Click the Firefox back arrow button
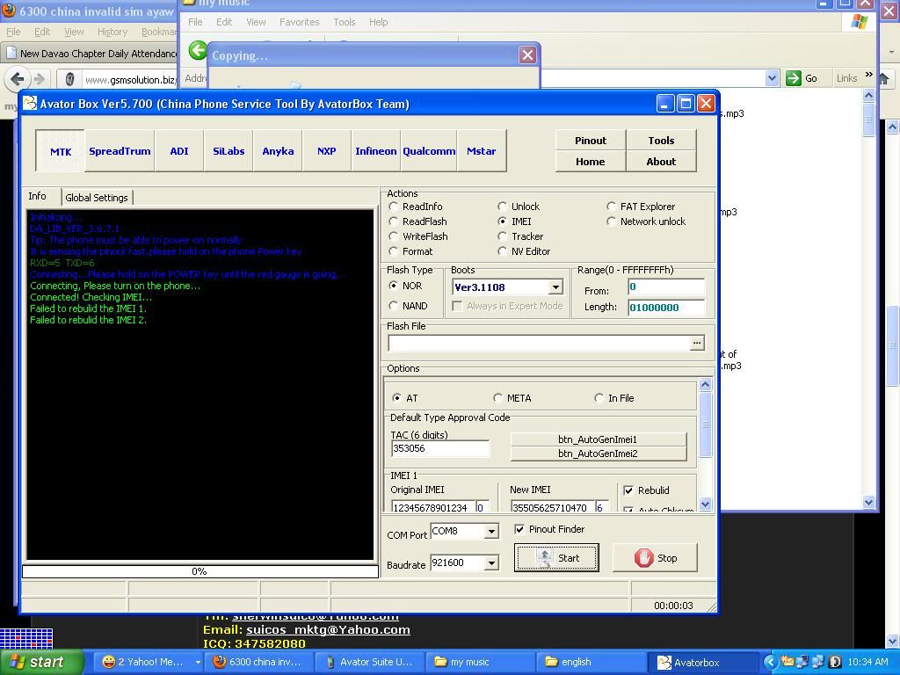Image resolution: width=900 pixels, height=675 pixels. click(17, 79)
